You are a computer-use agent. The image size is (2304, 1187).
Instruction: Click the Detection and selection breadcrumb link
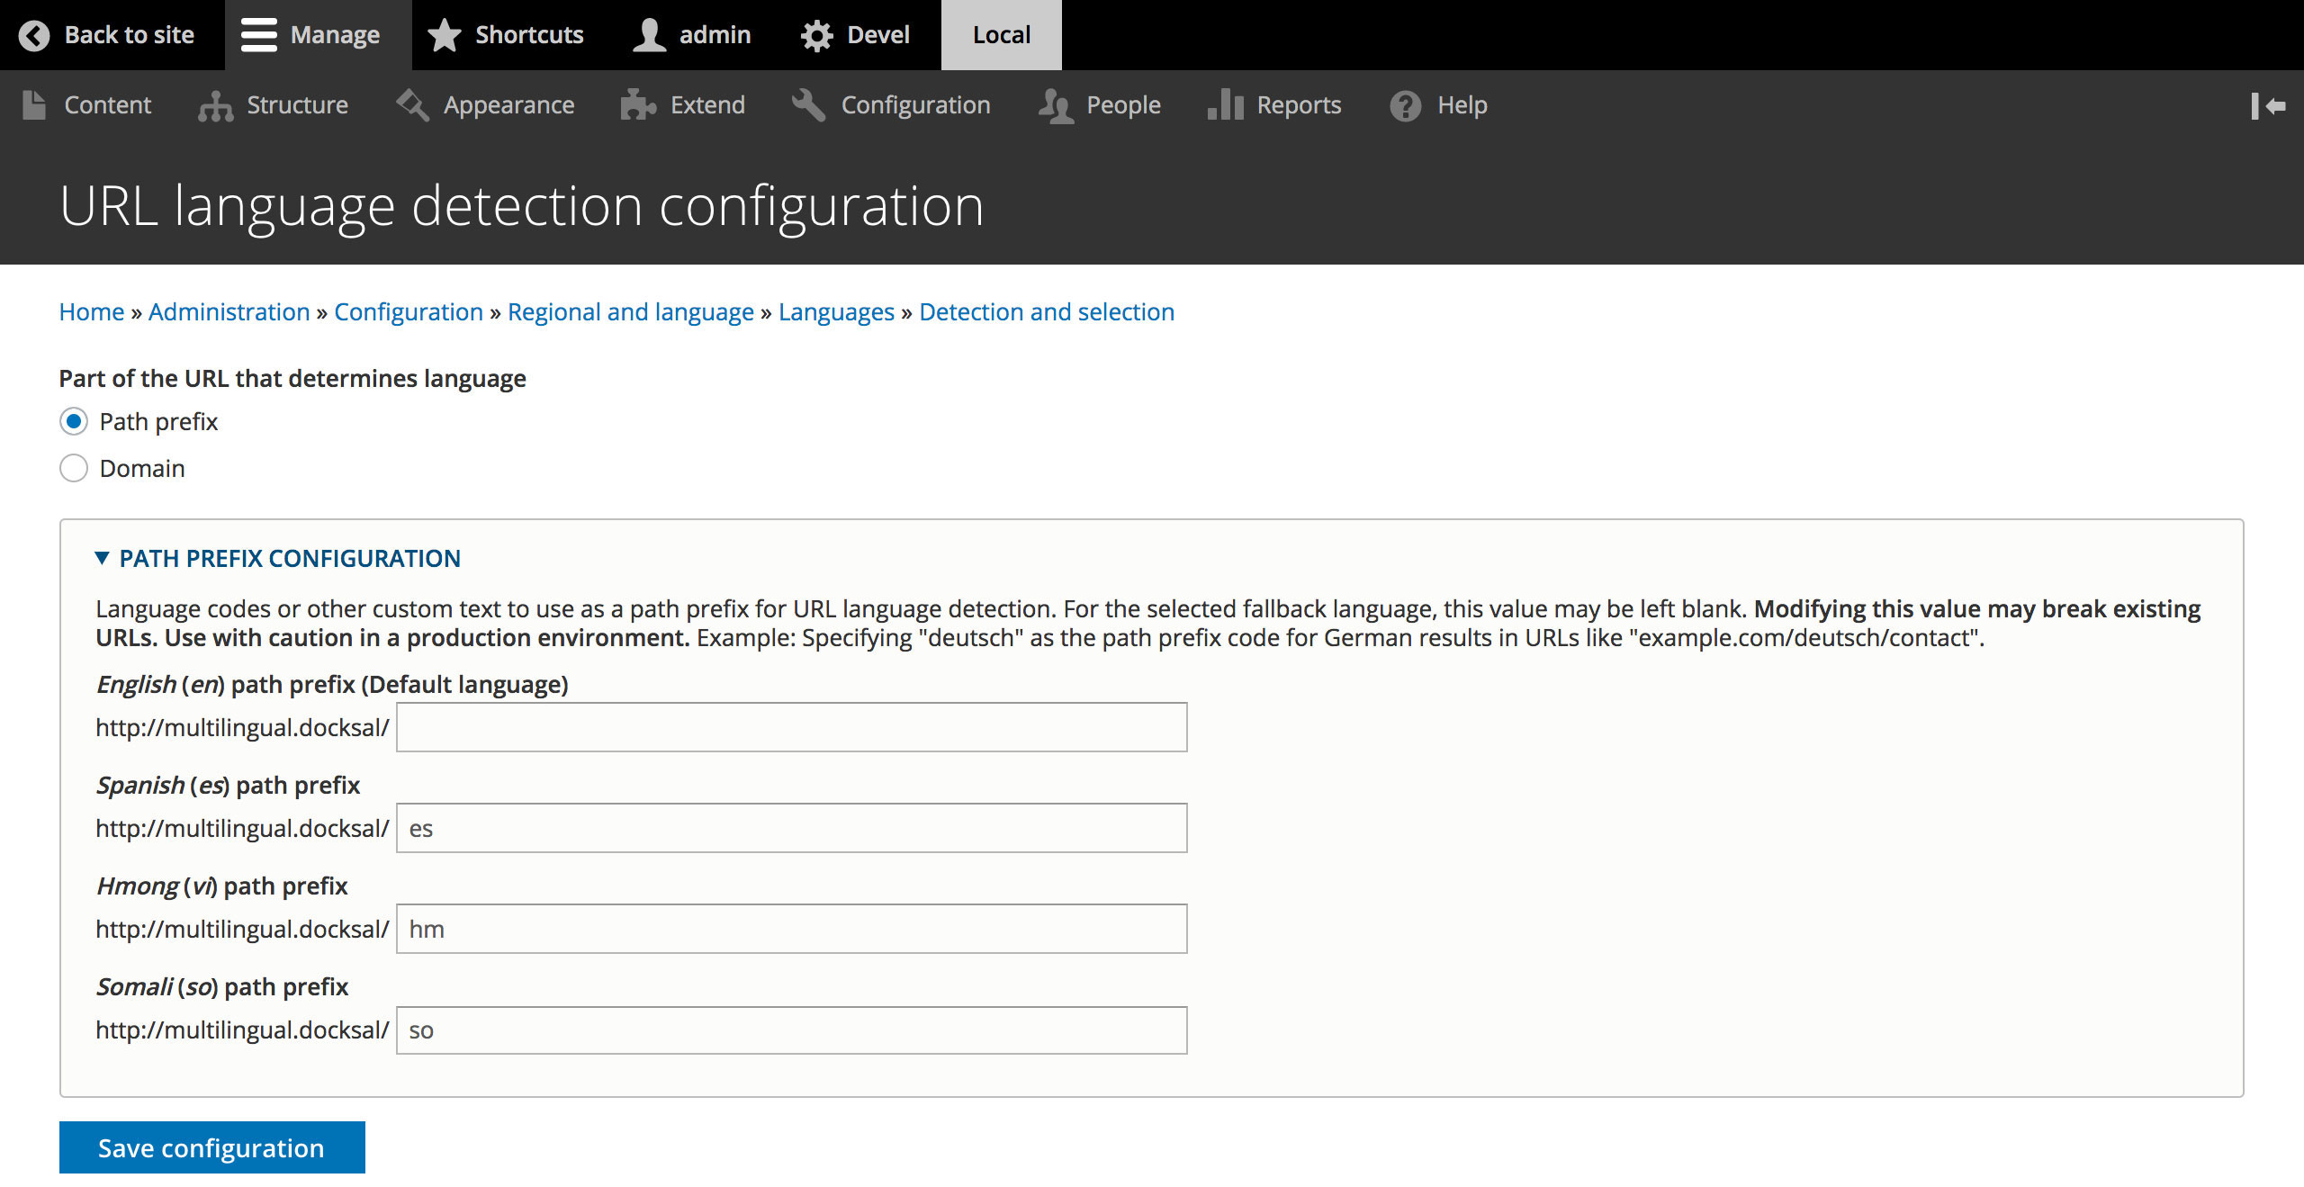click(1046, 310)
